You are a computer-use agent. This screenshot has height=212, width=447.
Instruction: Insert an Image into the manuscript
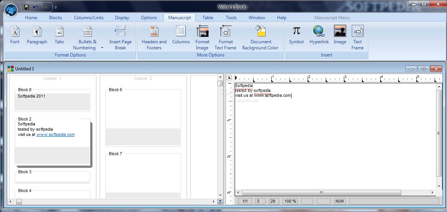[340, 35]
